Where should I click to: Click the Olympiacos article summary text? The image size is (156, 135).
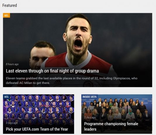[72, 80]
